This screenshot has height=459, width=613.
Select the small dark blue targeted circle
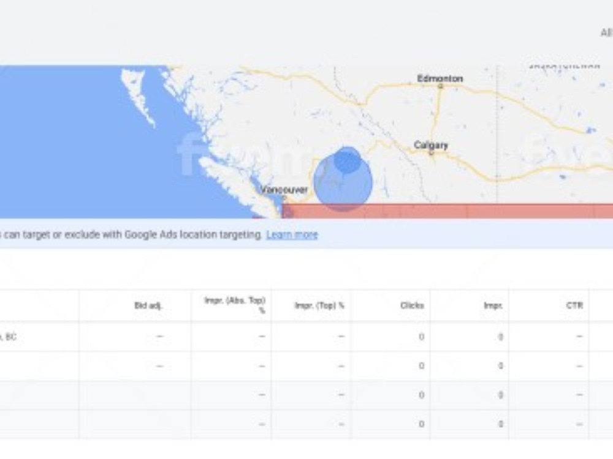point(347,160)
